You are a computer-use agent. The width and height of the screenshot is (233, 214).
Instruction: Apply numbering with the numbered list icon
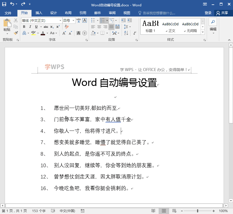[103, 20]
